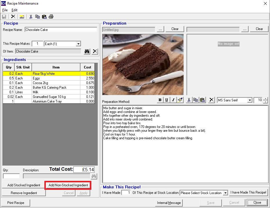This screenshot has height=208, width=270.
Task: Open the File menu
Action: click(5, 10)
